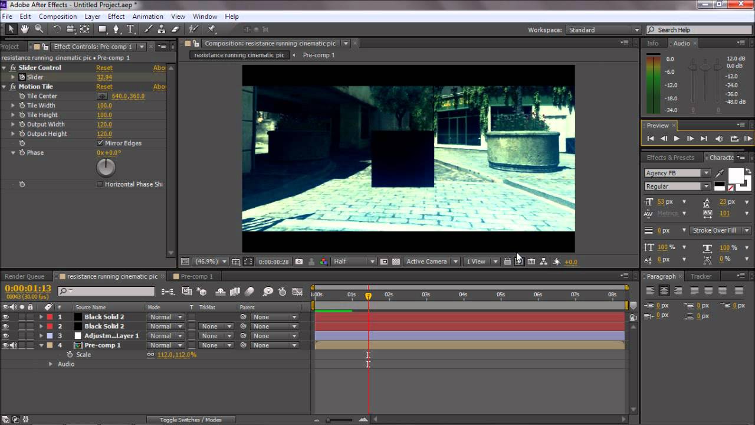Reset the Motion Tile effect
This screenshot has width=755, height=425.
coord(104,87)
